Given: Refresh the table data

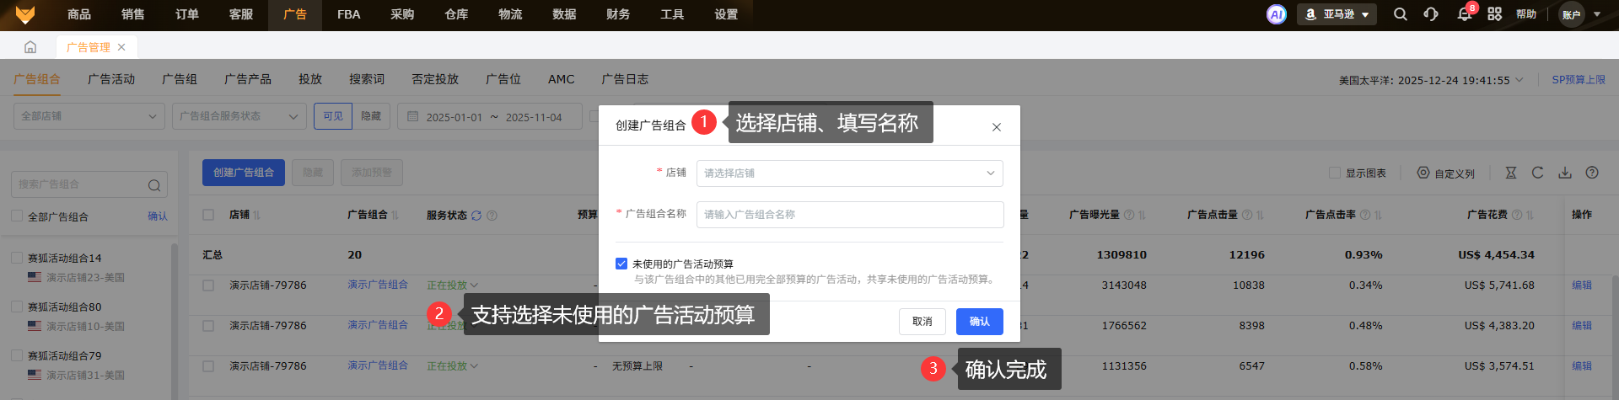Looking at the screenshot, I should tap(1538, 173).
